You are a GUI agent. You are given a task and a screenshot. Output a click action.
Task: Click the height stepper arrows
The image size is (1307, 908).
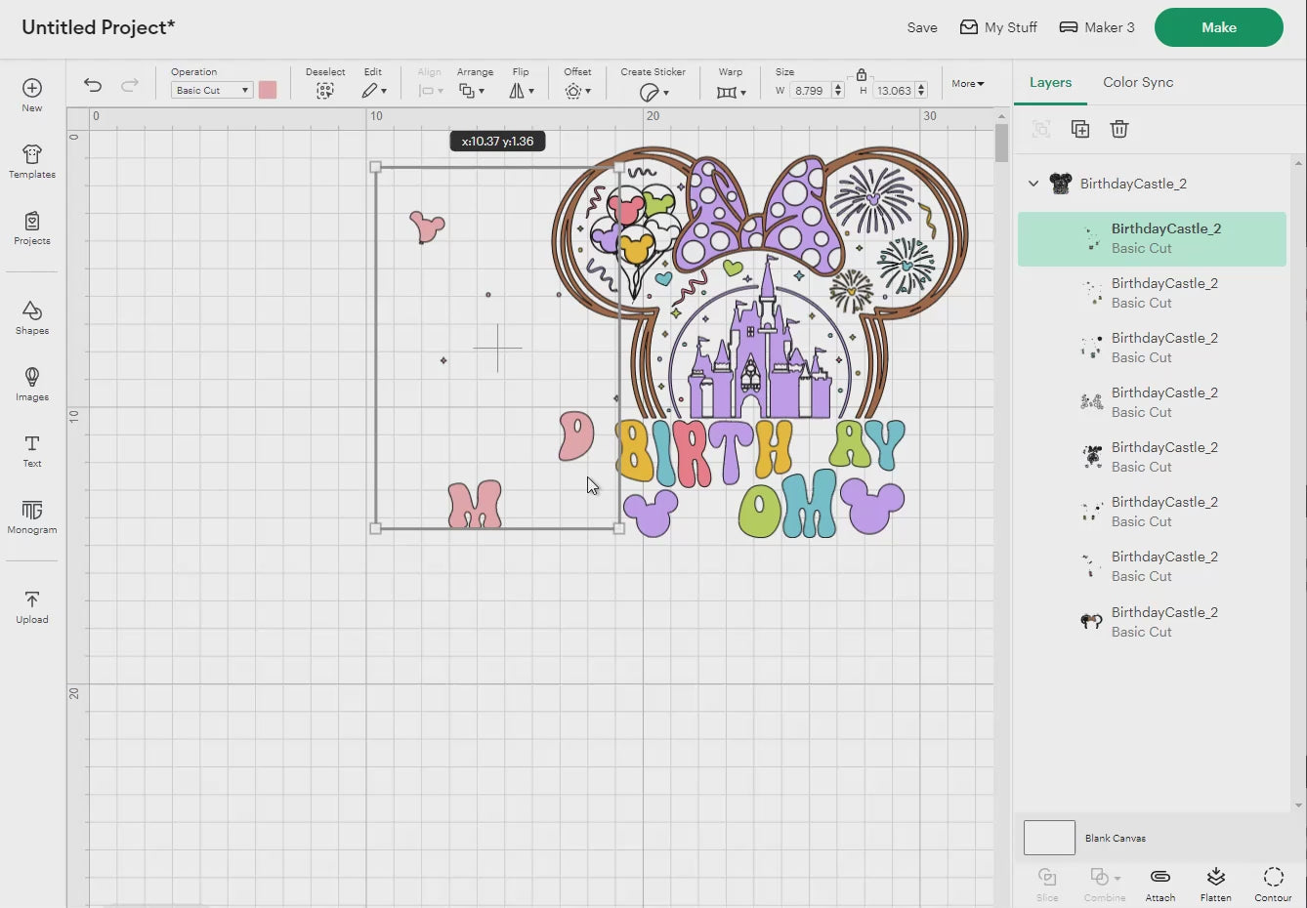coord(920,91)
